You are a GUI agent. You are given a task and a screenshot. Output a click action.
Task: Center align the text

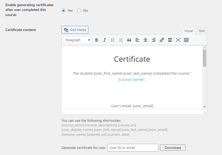pyautogui.click(x=145, y=40)
